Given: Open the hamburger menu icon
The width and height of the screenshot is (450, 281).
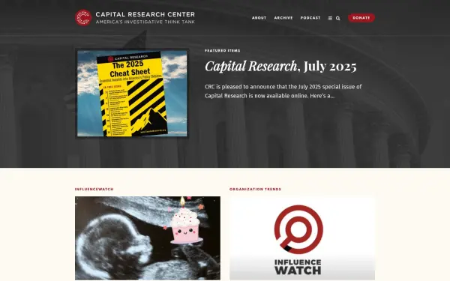Looking at the screenshot, I should tap(330, 18).
